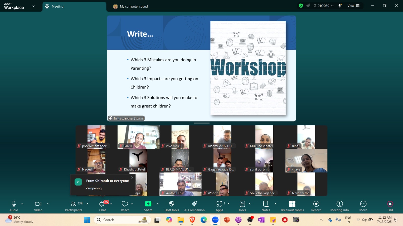This screenshot has width=403, height=226.
Task: Select the My computer sound tab
Action: tap(133, 7)
